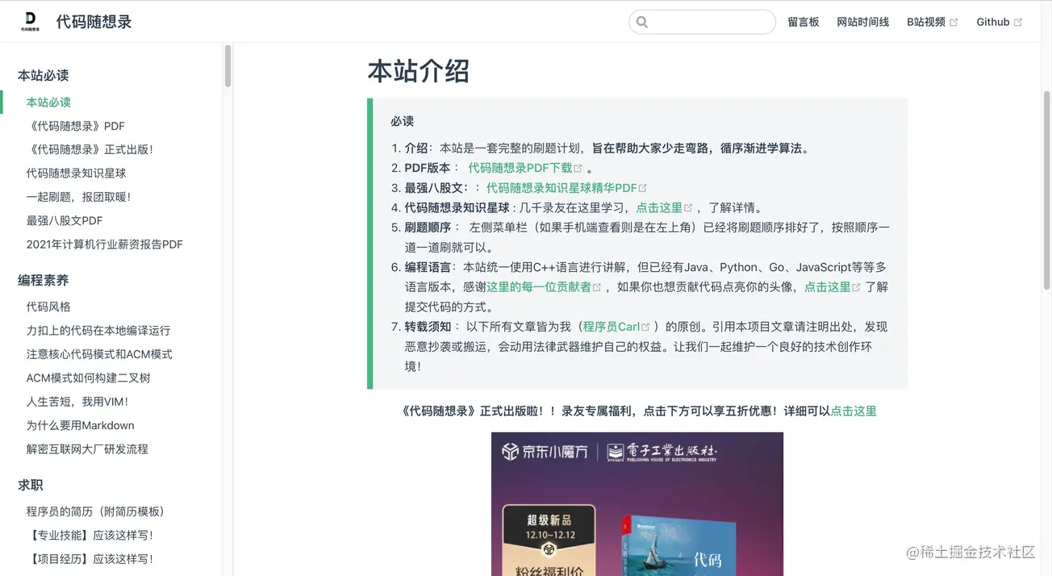Click the 必读 label in notice box

point(402,121)
